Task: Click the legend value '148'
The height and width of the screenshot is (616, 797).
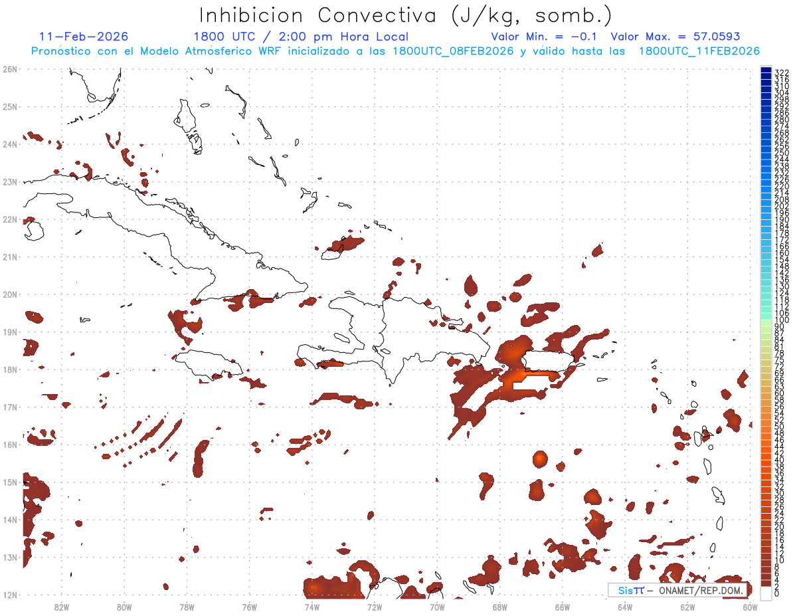Action: point(782,266)
